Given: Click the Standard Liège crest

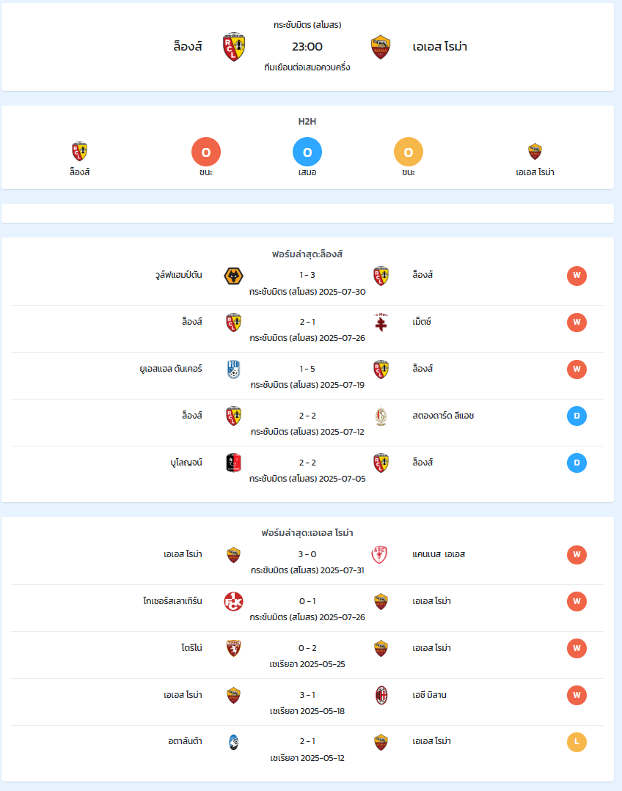Looking at the screenshot, I should [381, 416].
